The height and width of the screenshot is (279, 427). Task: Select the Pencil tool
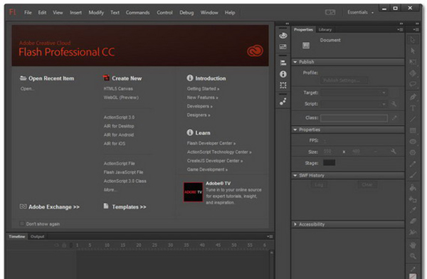413,164
